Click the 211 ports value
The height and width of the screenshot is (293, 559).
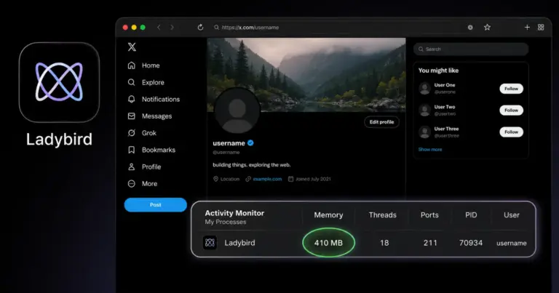(430, 243)
